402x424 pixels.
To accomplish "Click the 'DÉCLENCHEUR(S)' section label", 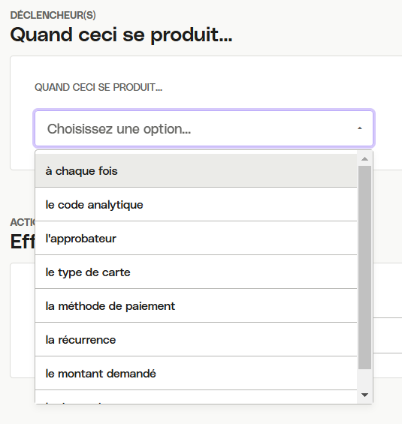I will click(x=53, y=15).
